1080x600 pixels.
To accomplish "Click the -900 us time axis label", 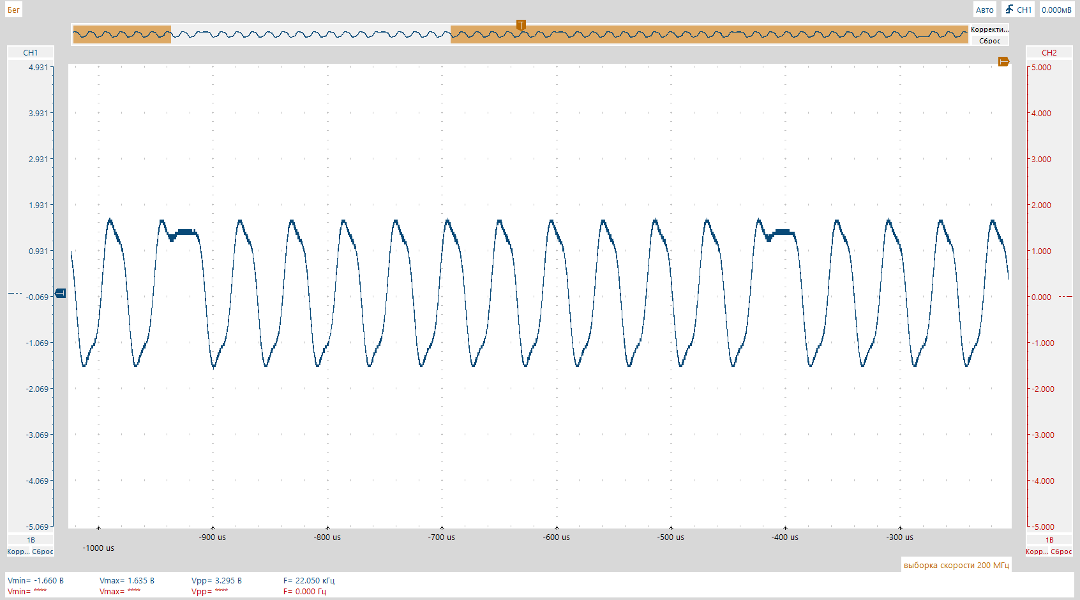I will point(213,537).
